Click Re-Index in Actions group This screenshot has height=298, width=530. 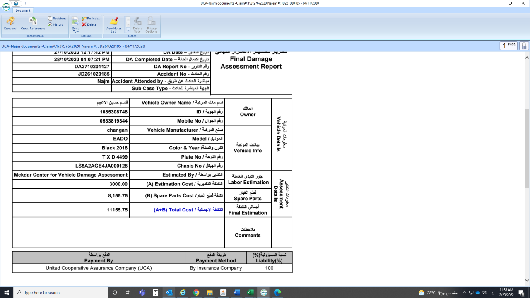pyautogui.click(x=91, y=19)
